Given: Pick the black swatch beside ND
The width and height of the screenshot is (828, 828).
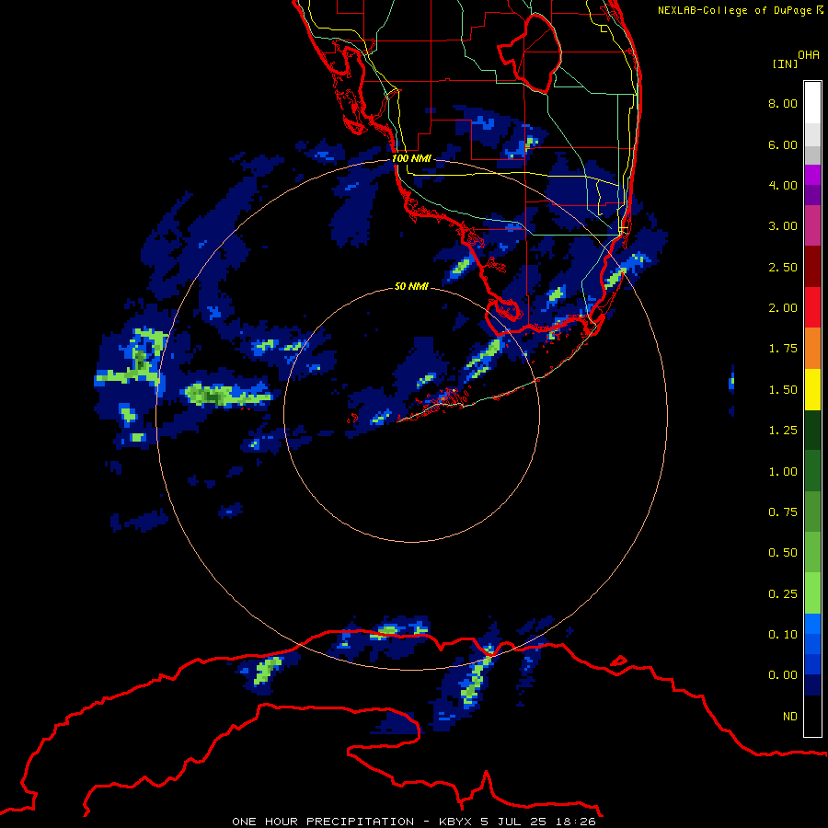Looking at the screenshot, I should tap(812, 716).
